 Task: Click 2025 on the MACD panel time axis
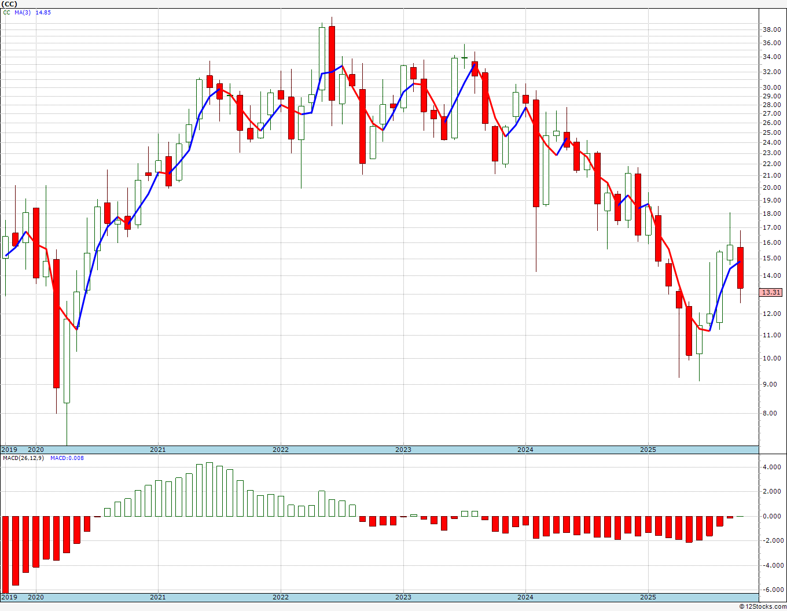(x=648, y=597)
